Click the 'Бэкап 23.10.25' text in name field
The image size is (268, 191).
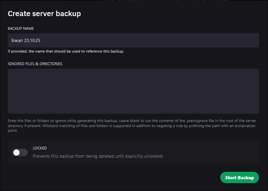[x=26, y=40]
